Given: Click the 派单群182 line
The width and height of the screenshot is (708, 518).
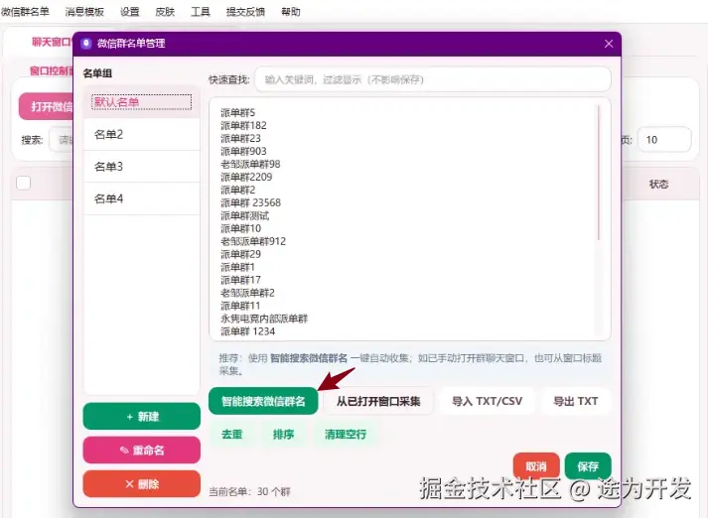Looking at the screenshot, I should tap(243, 125).
